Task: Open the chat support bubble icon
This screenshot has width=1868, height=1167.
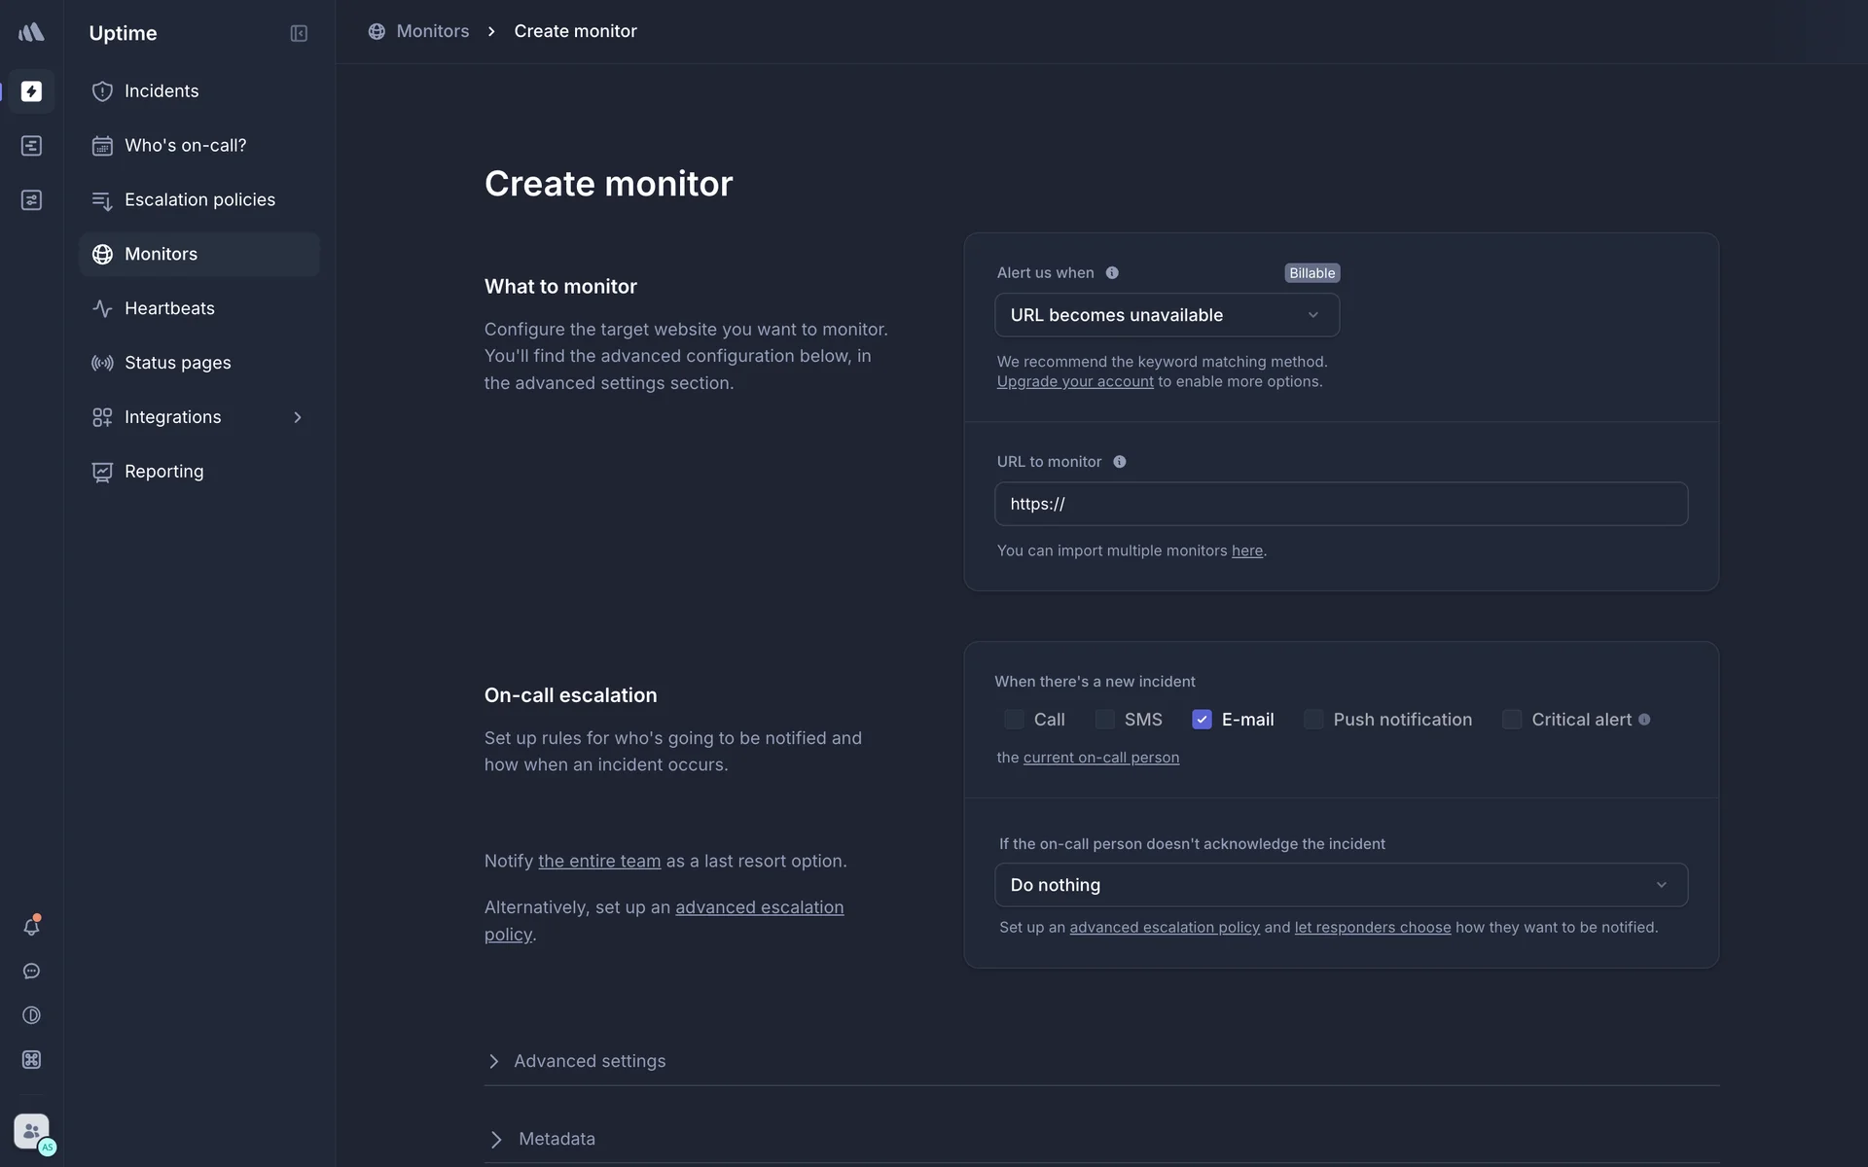Action: pos(31,972)
